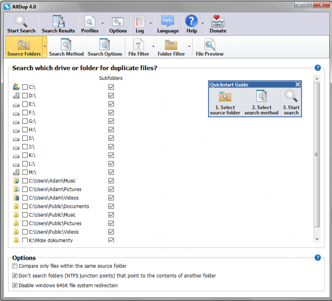Click Quickstart step 1 Select source folder
This screenshot has height=301, width=332.
[225, 103]
